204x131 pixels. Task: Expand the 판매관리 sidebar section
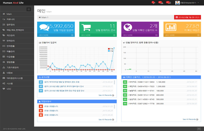pyautogui.click(x=11, y=41)
